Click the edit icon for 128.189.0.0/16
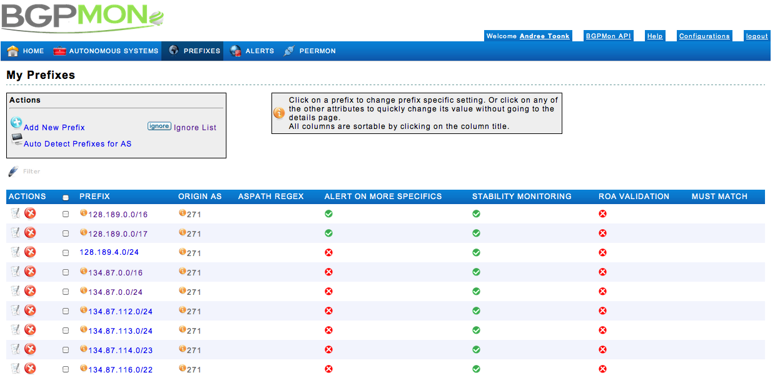Image resolution: width=775 pixels, height=375 pixels. (x=15, y=213)
